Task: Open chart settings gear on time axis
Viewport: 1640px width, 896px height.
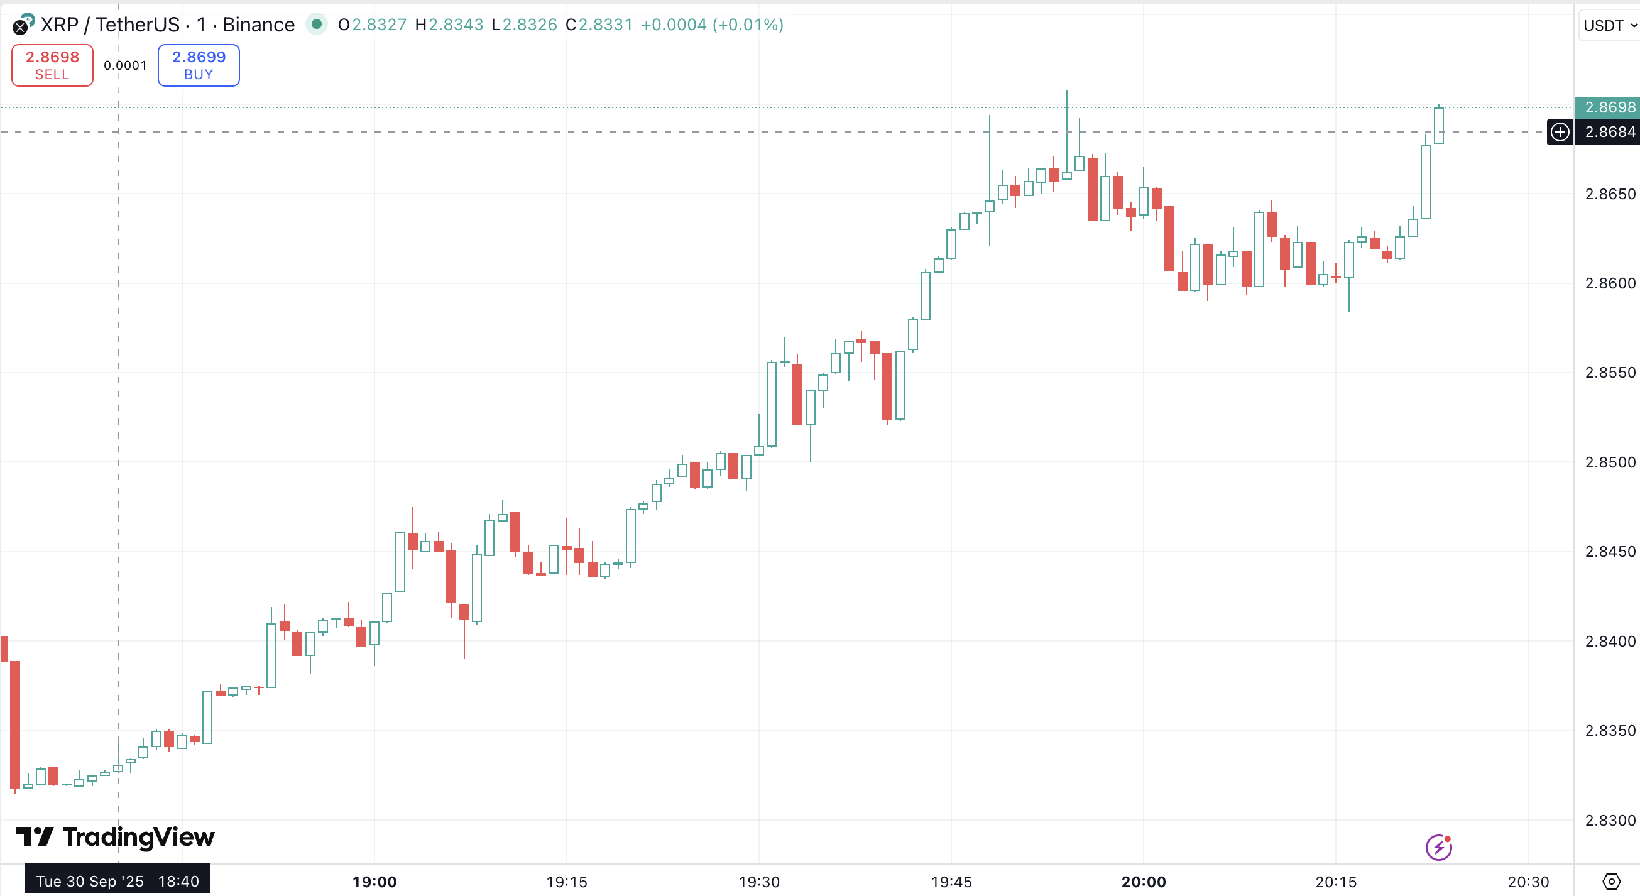Action: click(x=1610, y=882)
